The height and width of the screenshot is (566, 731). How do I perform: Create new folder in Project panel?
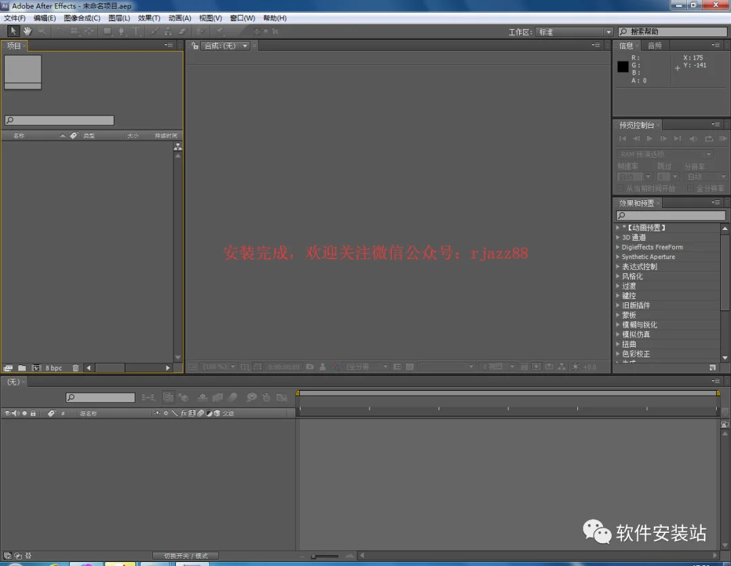[22, 368]
